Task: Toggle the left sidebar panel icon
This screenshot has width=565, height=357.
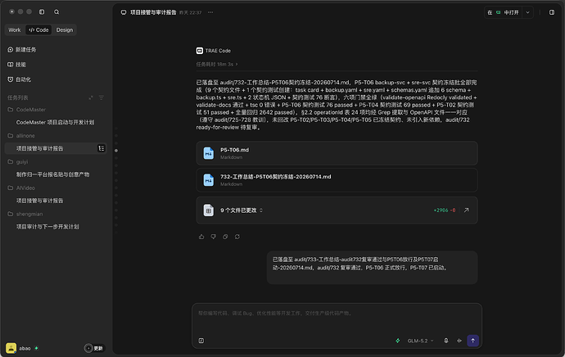Action: [x=42, y=12]
